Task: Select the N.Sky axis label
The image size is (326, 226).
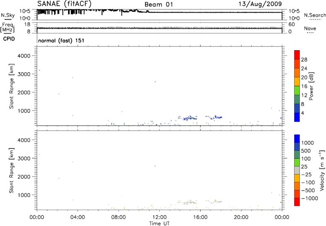Action: point(8,15)
